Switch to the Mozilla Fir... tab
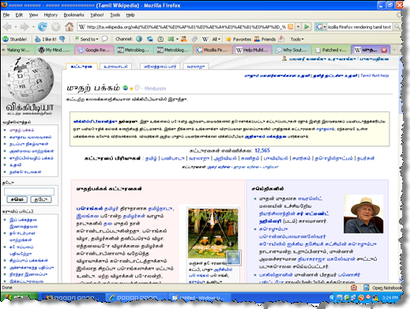The width and height of the screenshot is (410, 309). click(213, 50)
